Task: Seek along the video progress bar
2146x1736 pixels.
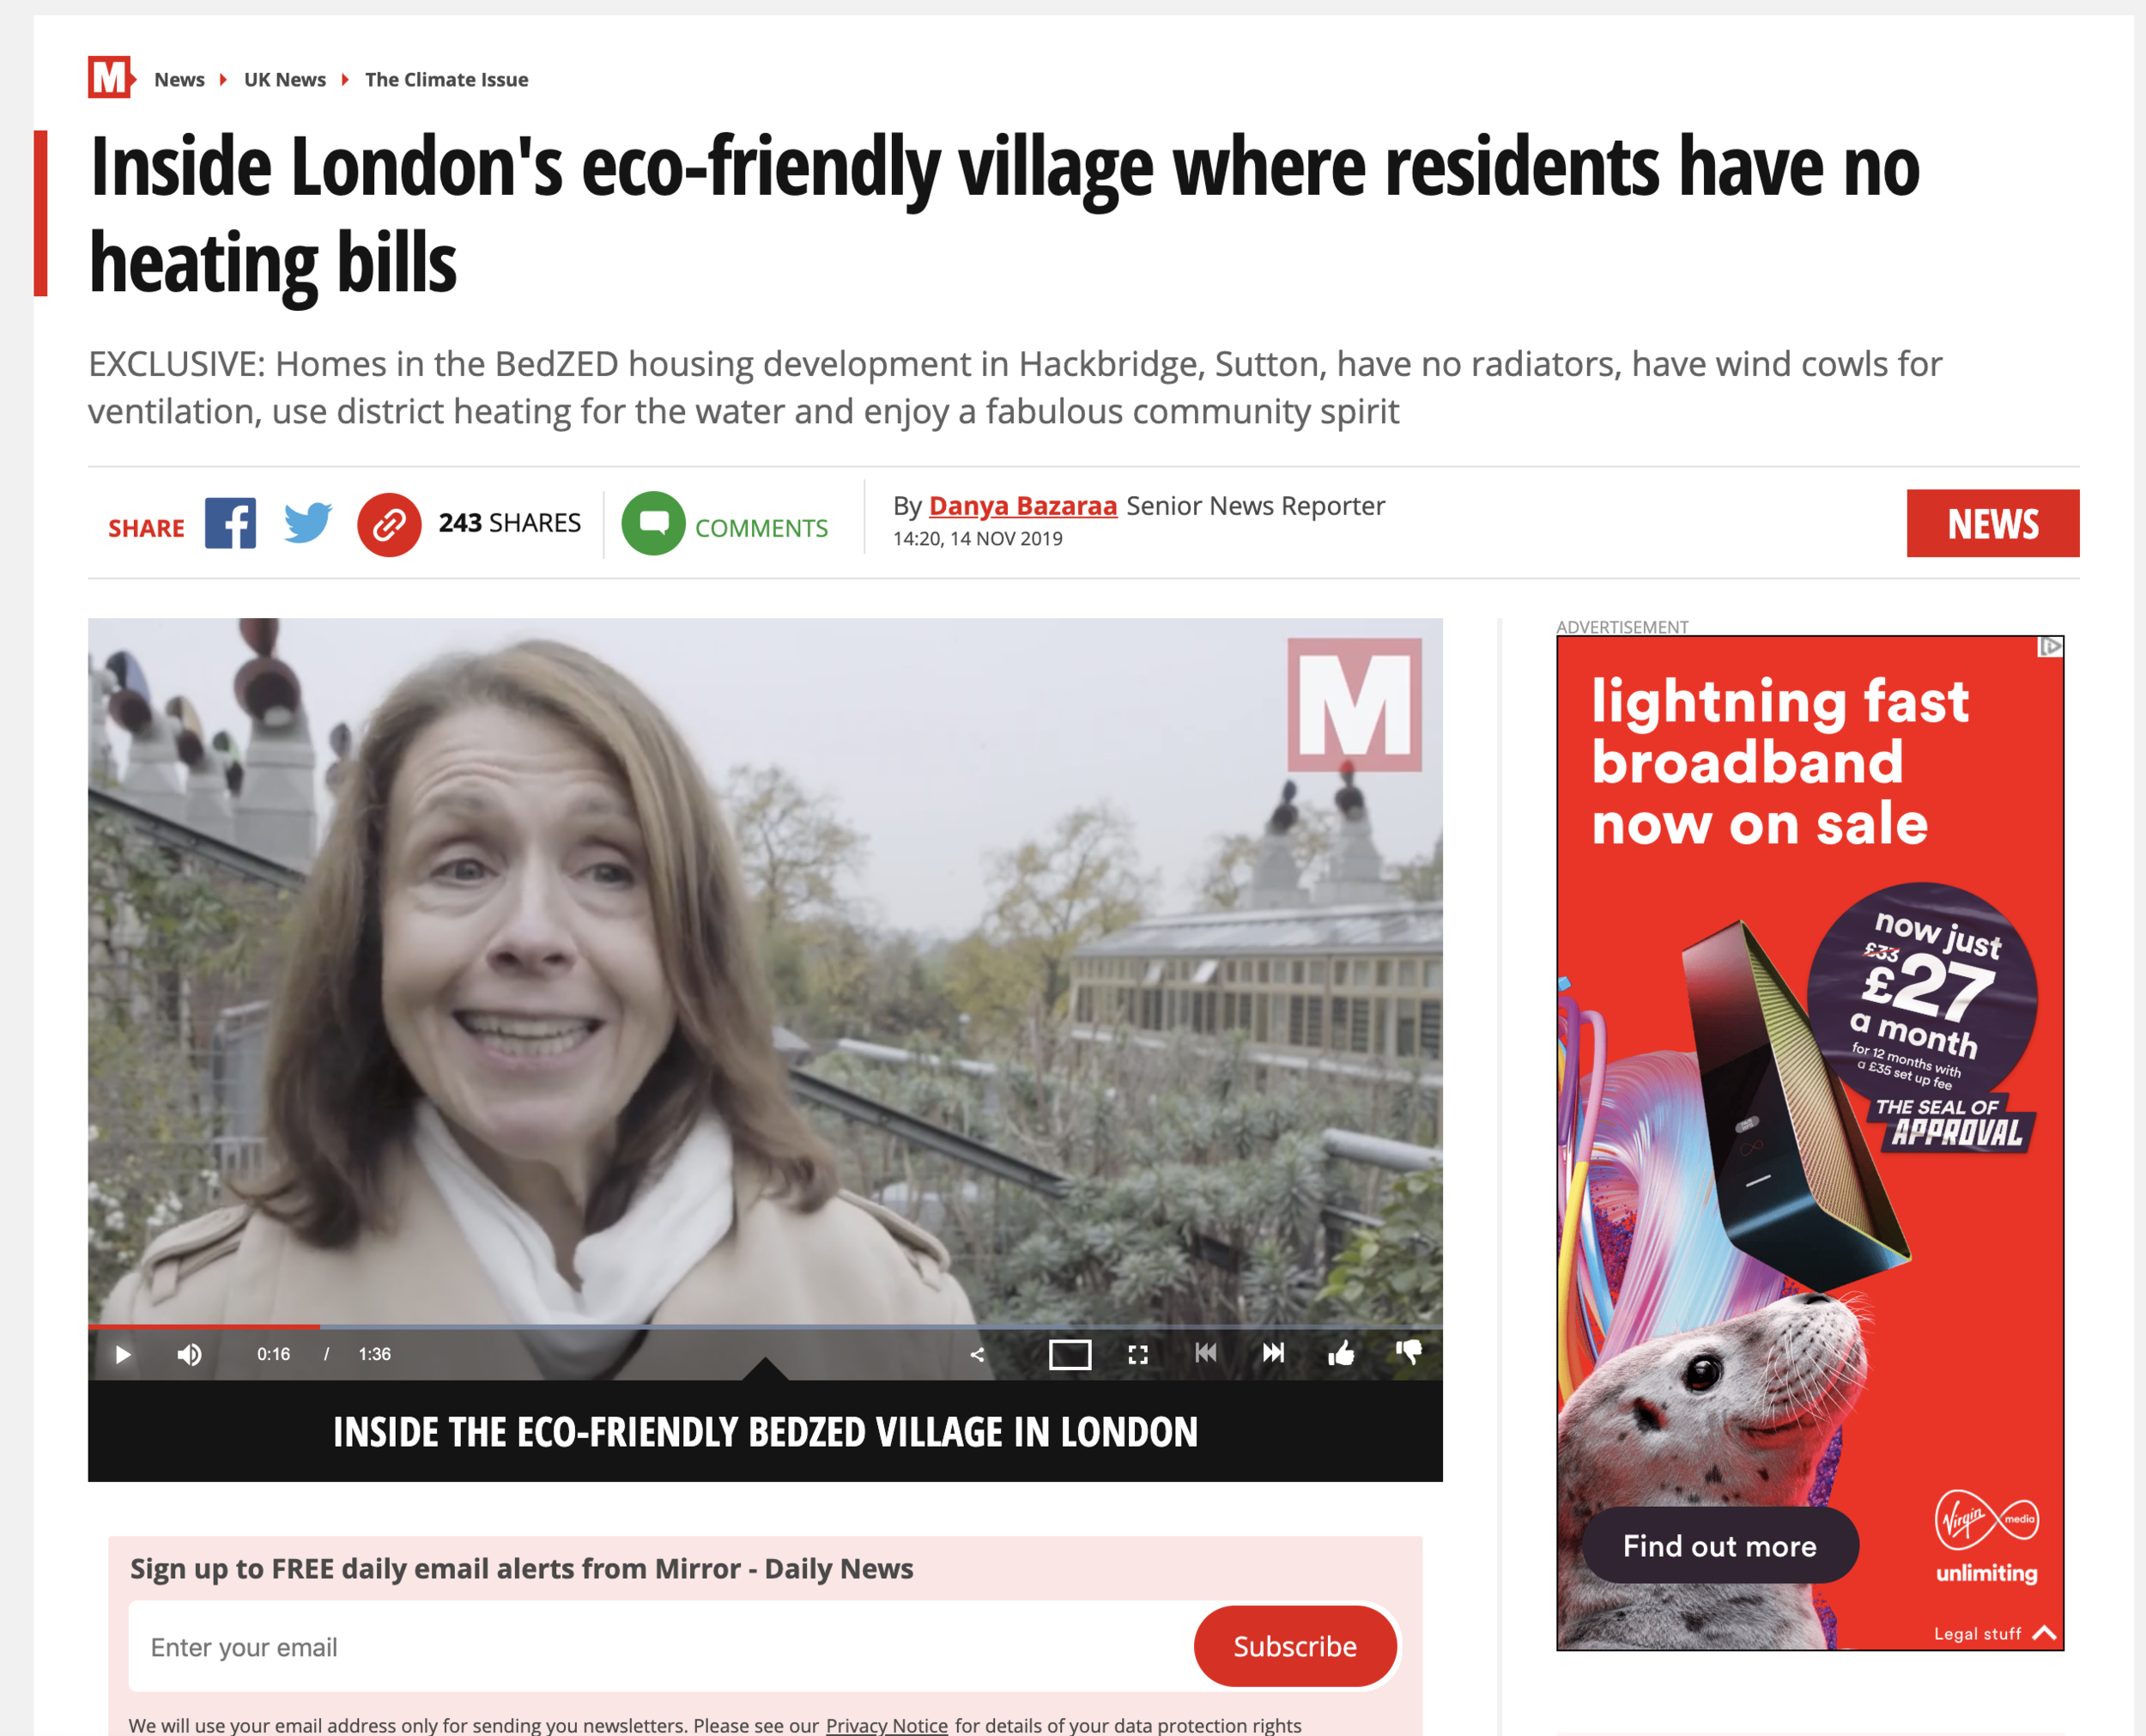Action: click(x=765, y=1326)
